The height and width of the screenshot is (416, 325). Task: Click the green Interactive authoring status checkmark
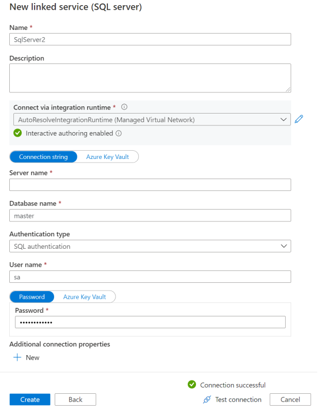17,133
